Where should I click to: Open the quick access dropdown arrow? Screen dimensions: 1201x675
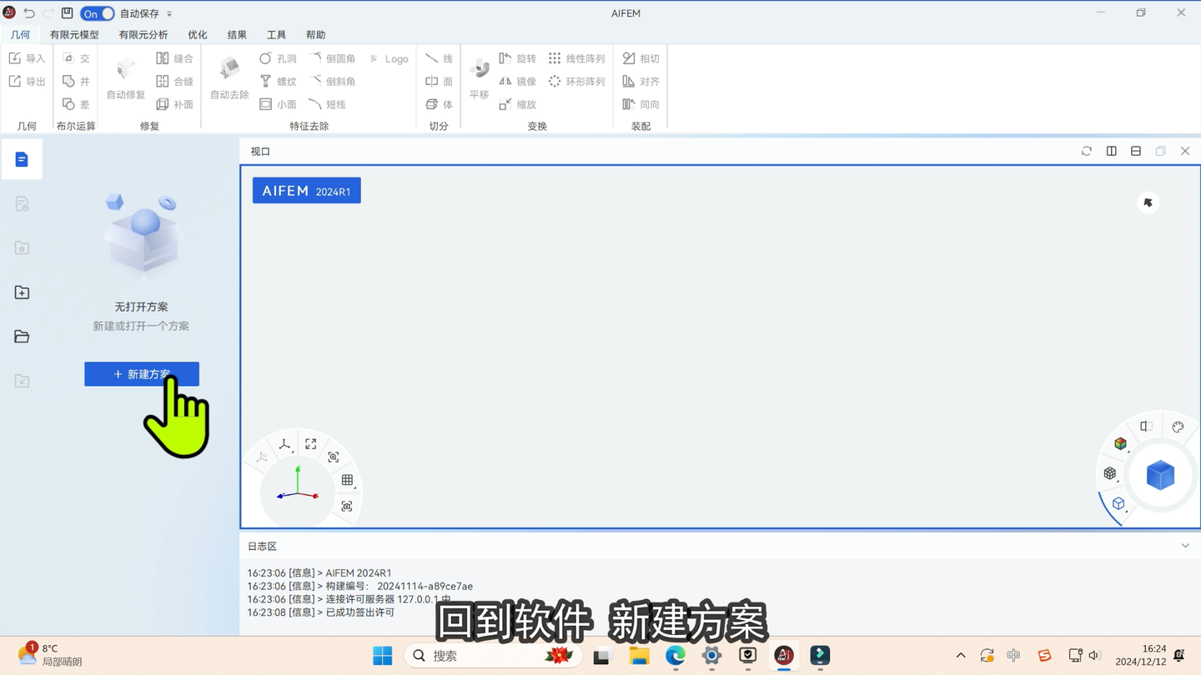[x=169, y=14]
